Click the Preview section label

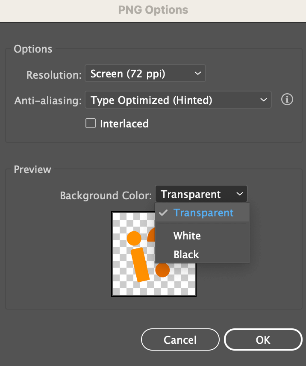pos(32,169)
